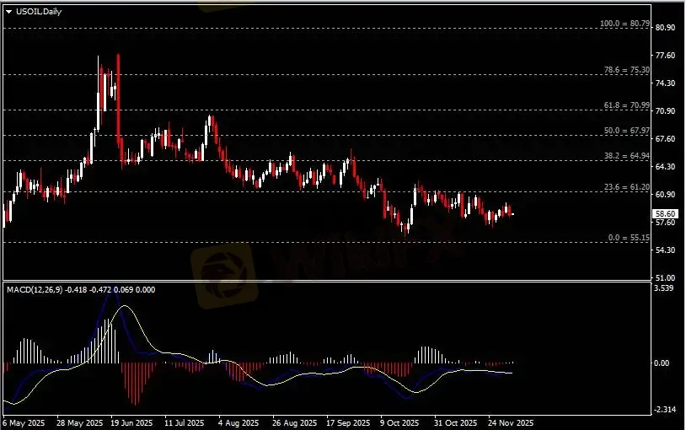The image size is (686, 430).
Task: Click the 38.2 = 64.94 Fibonacci label
Action: (629, 156)
